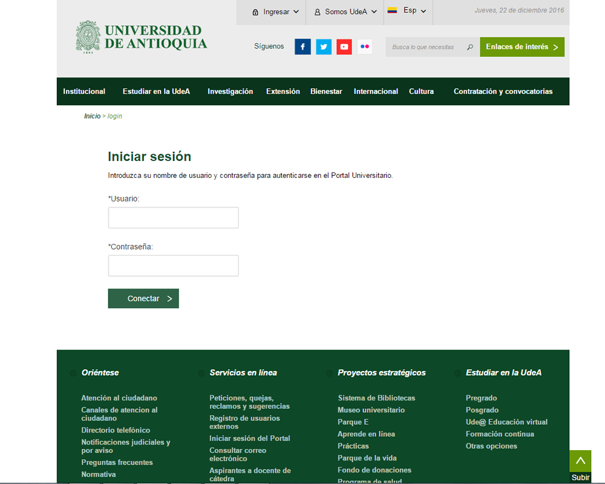Click the Colombian flag language icon
605x484 pixels.
pyautogui.click(x=392, y=11)
